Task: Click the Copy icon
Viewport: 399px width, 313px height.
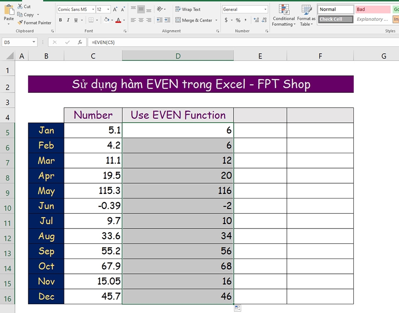Action: point(20,15)
